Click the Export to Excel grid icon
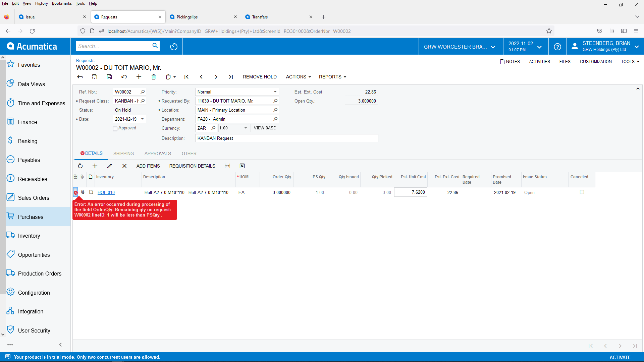Screen dimensions: 644x362 click(x=242, y=166)
